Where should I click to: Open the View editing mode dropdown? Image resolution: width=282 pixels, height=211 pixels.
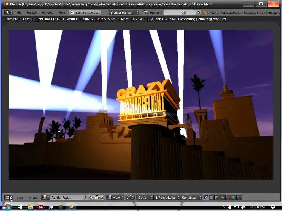point(116,197)
